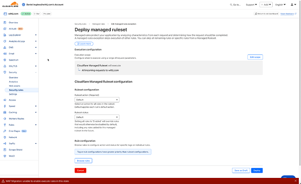Click the AI Audit sidebar icon
301x184 pixels.
(x=5, y=29)
